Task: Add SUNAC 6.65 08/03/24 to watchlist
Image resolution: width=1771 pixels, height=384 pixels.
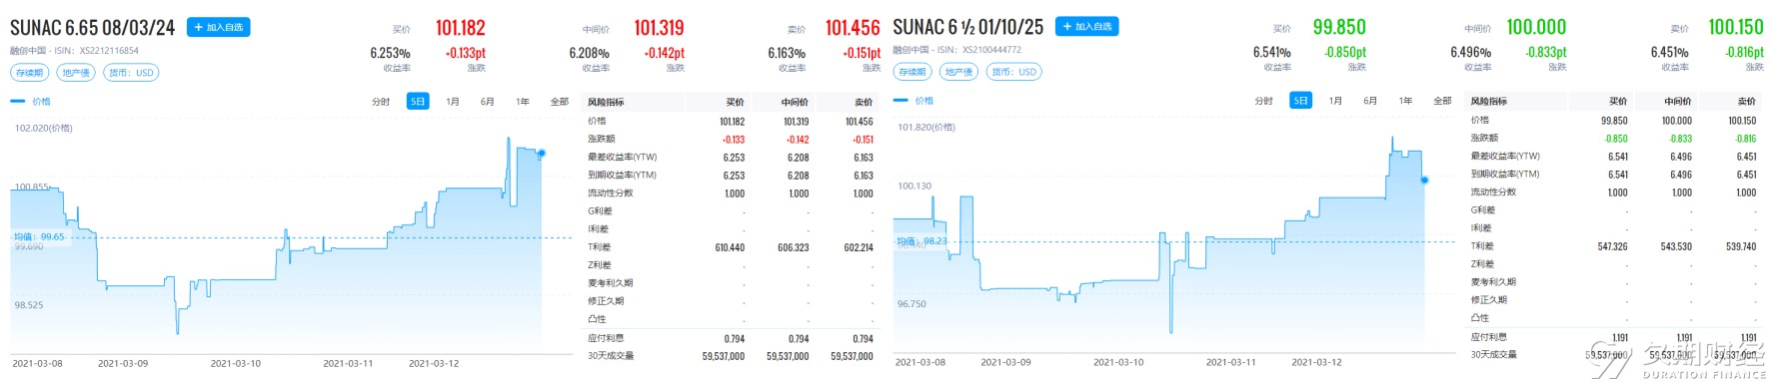Action: [x=218, y=27]
